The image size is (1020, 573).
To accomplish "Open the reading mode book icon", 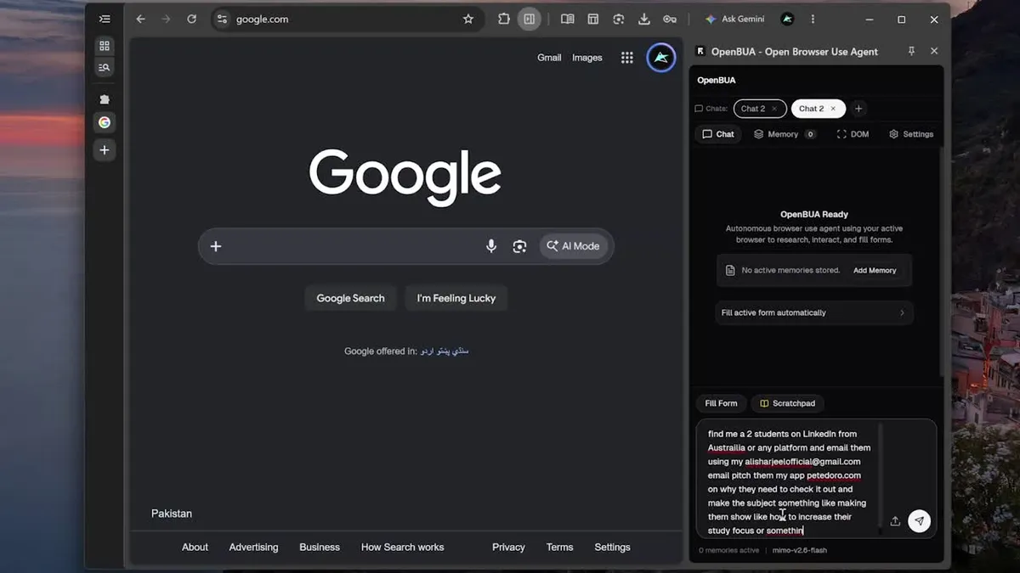I will [x=568, y=19].
